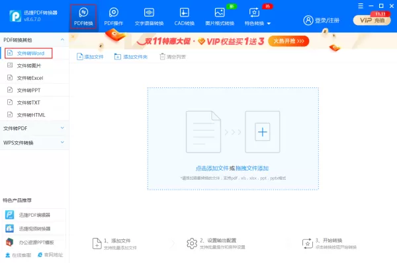This screenshot has height=263, width=397.
Task: Click 特色产品推荐 heading
Action: pyautogui.click(x=17, y=200)
